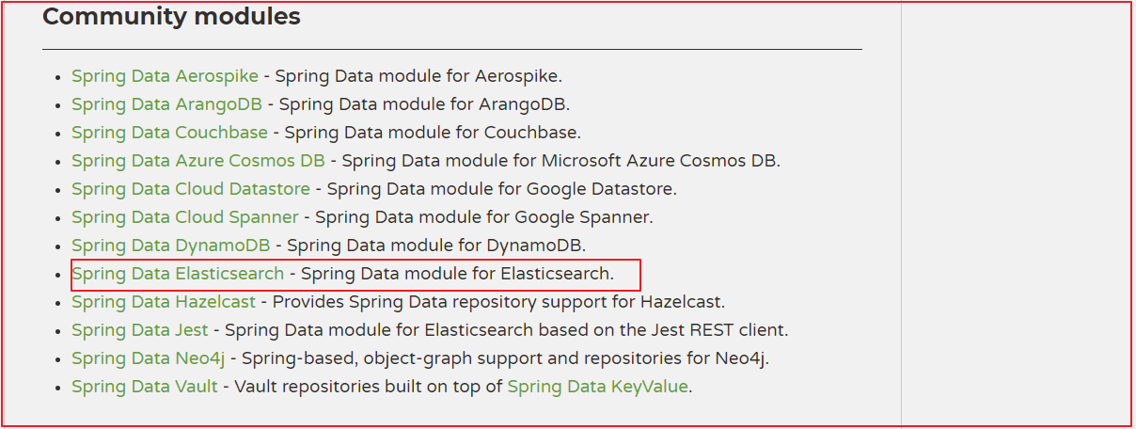Image resolution: width=1136 pixels, height=429 pixels.
Task: Click the Community modules heading
Action: (x=171, y=17)
